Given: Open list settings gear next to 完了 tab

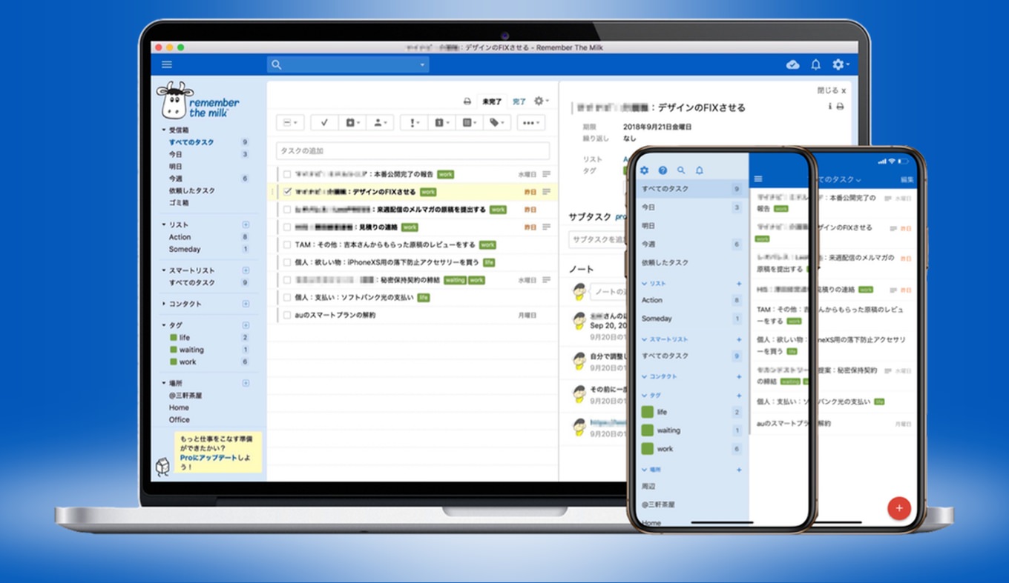Looking at the screenshot, I should coord(542,101).
